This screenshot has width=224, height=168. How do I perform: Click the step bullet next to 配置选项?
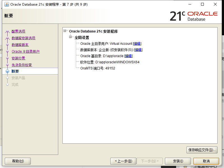pos(8,31)
